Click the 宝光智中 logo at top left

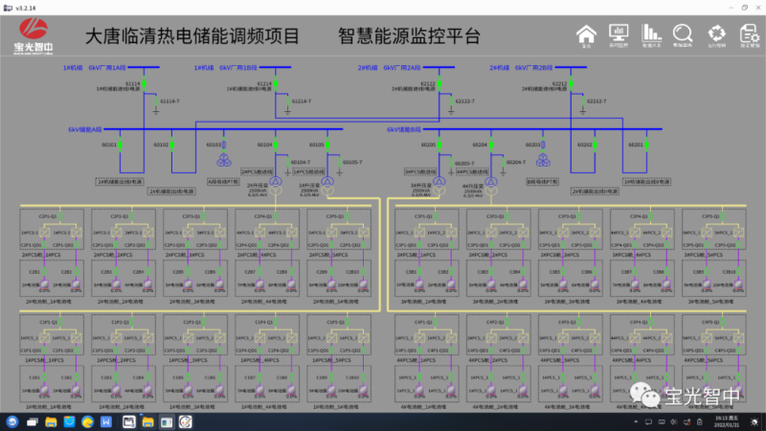pos(34,36)
